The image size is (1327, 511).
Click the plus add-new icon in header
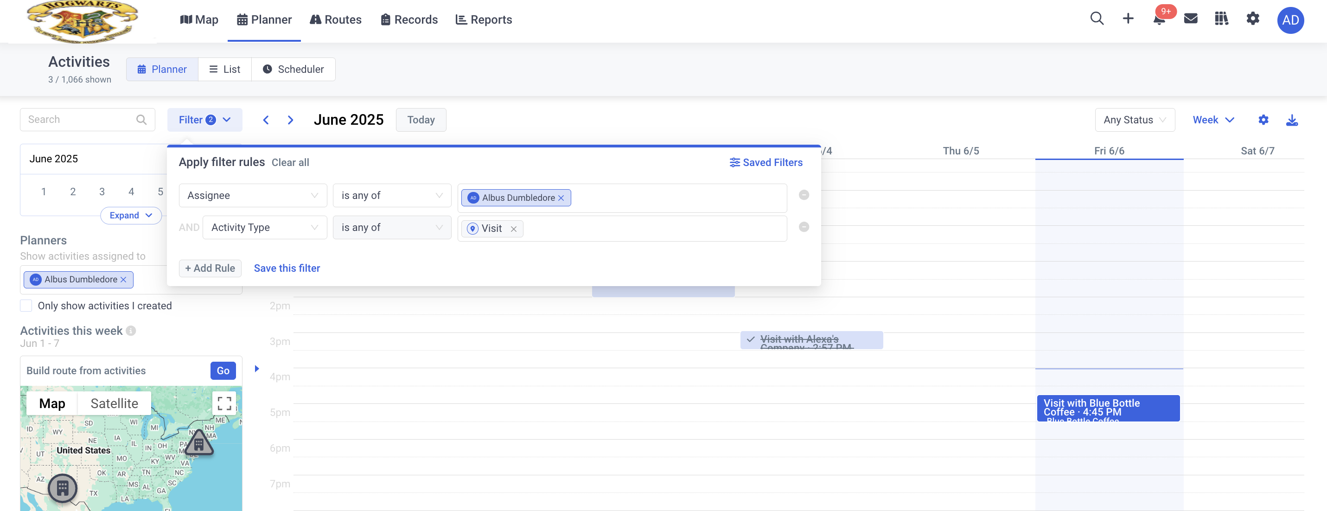pyautogui.click(x=1128, y=19)
